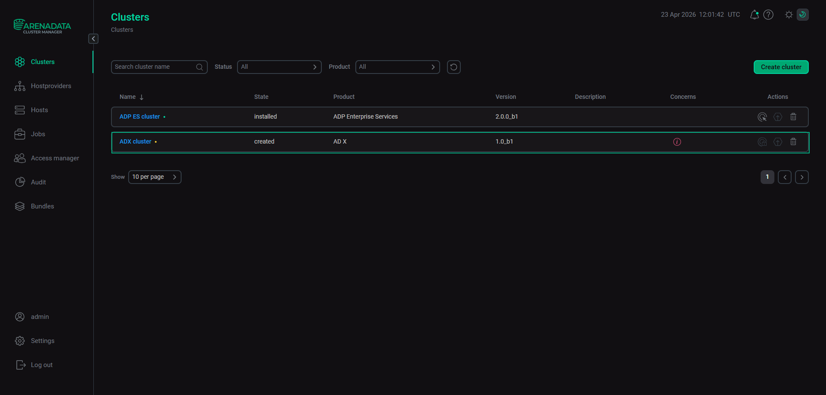The height and width of the screenshot is (395, 826).
Task: Open the help question mark icon
Action: click(x=768, y=15)
